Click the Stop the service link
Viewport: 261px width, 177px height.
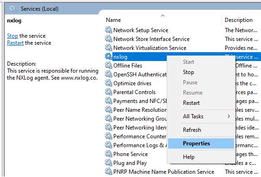13,36
